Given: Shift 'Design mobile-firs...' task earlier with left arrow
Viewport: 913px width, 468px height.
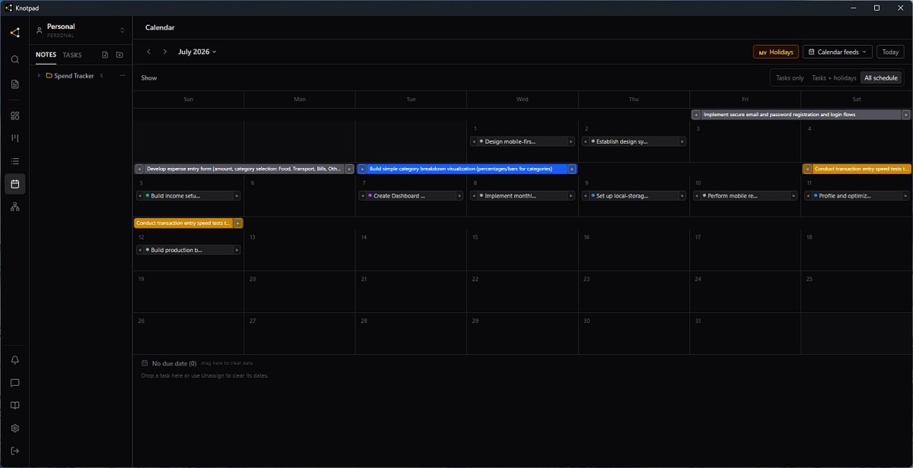Looking at the screenshot, I should [474, 141].
